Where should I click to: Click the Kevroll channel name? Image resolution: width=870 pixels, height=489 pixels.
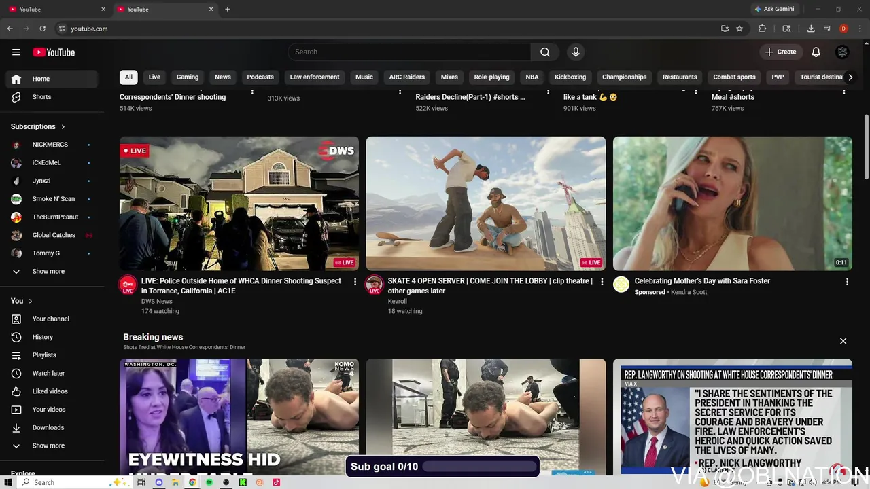click(x=398, y=301)
